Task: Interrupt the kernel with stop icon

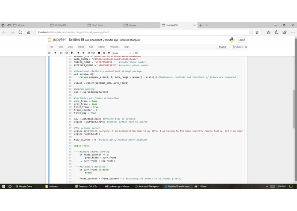Action: coord(99,53)
